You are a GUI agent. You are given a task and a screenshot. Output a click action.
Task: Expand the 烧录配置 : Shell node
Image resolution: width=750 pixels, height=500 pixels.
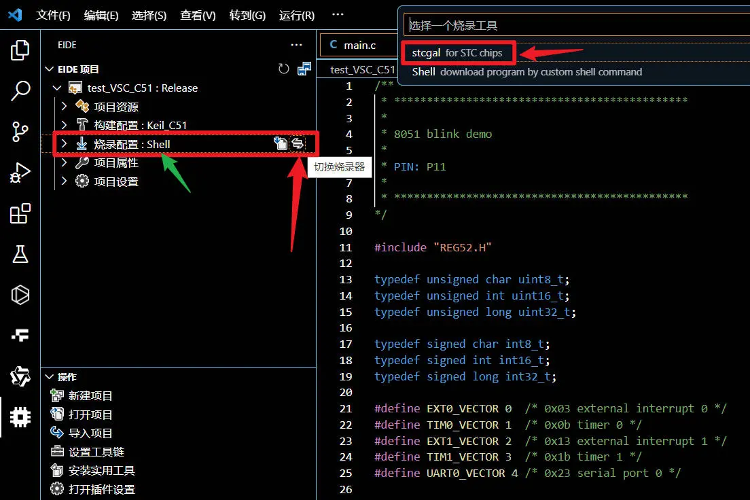point(64,143)
